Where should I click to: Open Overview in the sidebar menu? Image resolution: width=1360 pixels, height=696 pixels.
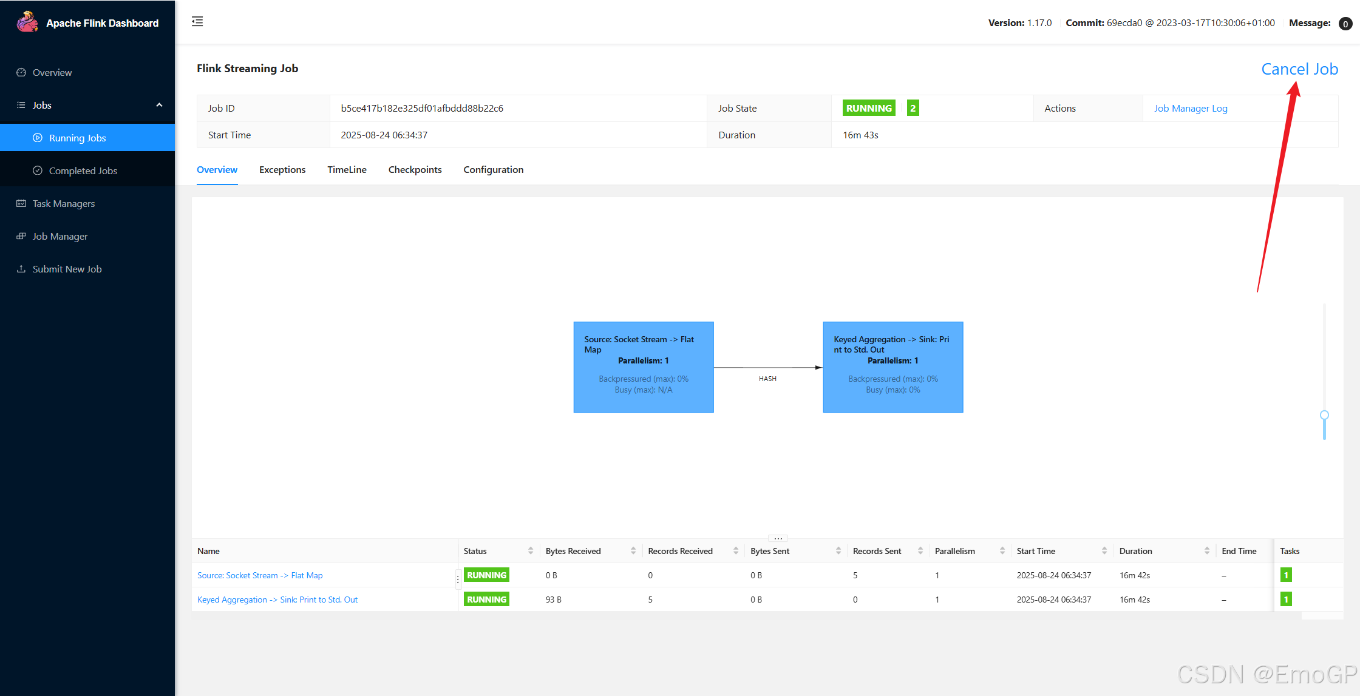coord(87,72)
